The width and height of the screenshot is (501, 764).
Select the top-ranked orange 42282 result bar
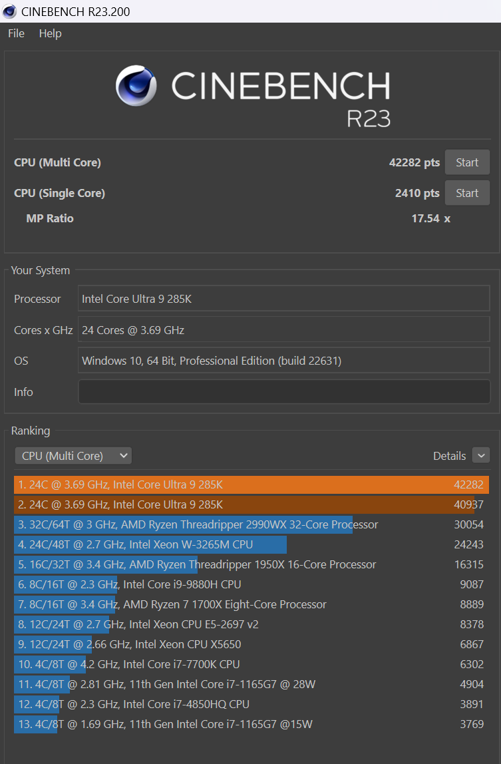251,484
